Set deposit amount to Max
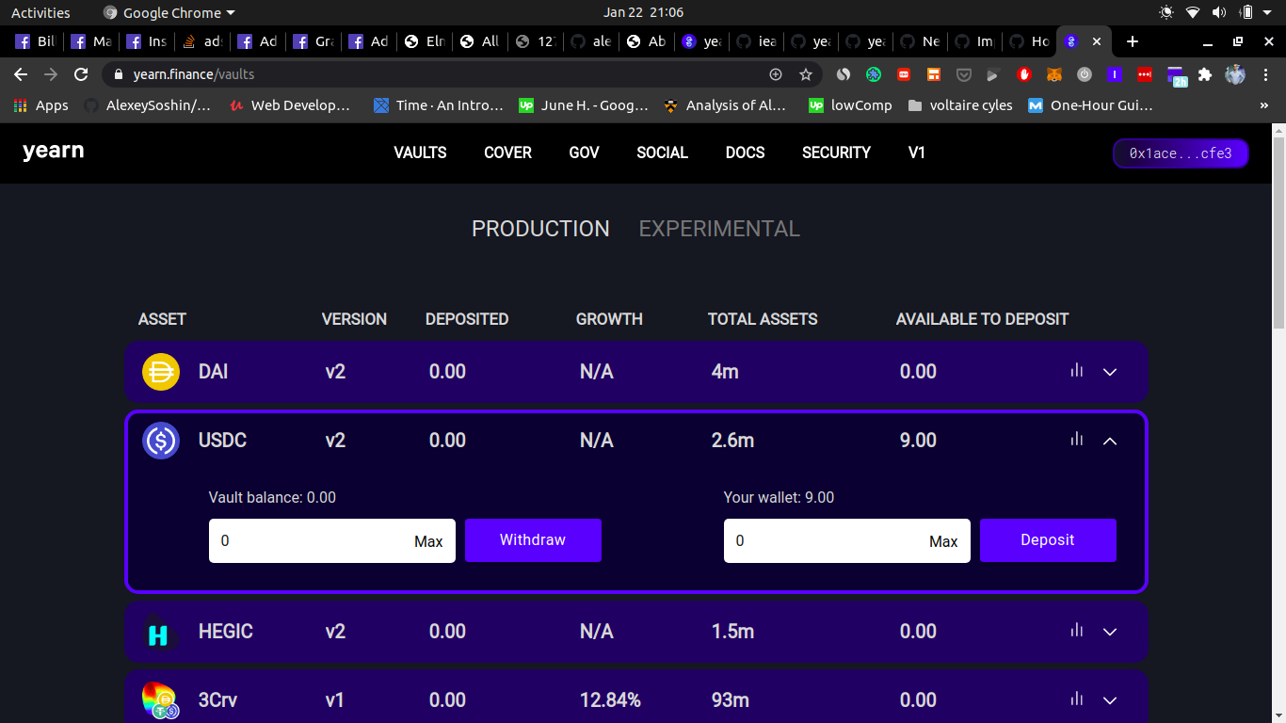 coord(943,541)
